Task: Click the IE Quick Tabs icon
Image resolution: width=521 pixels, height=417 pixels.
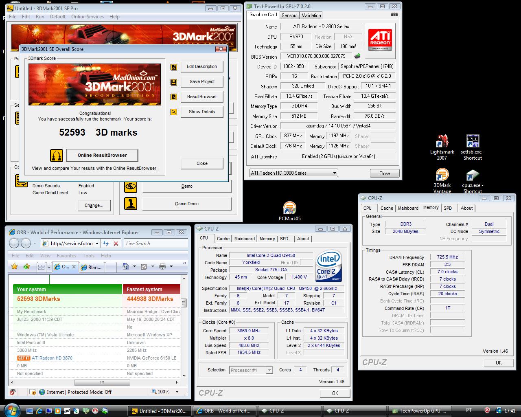Action: point(41,267)
